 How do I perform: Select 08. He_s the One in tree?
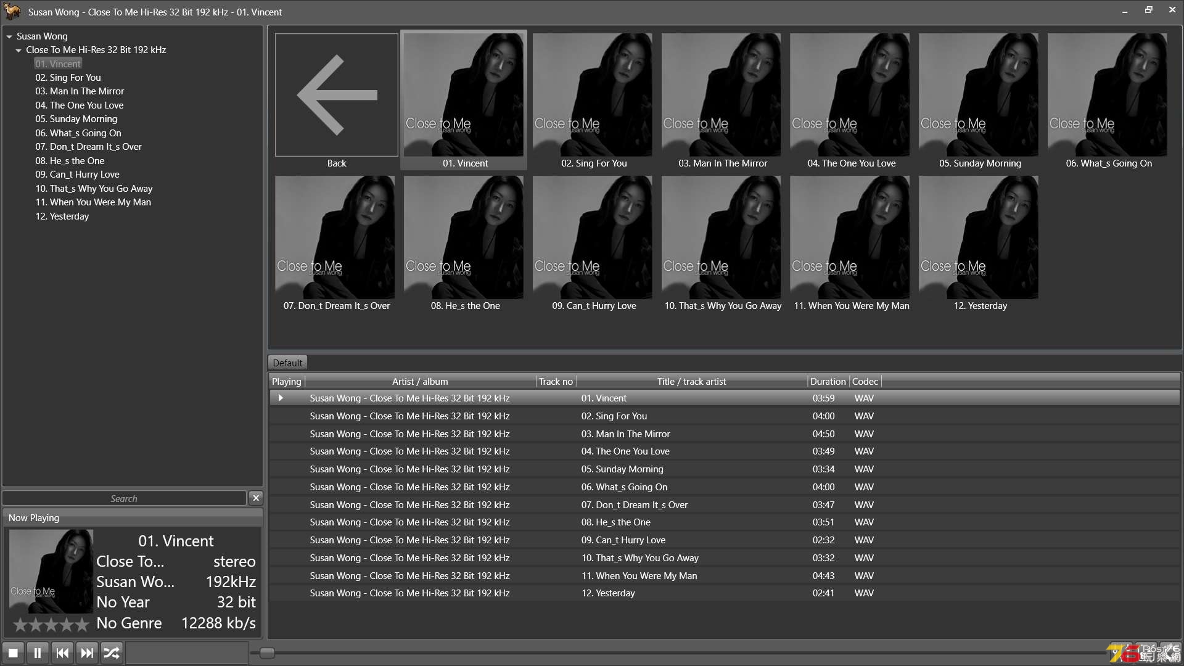click(x=70, y=161)
